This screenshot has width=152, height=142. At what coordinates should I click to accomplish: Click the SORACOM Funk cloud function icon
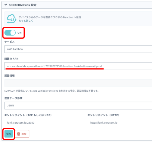point(11,19)
